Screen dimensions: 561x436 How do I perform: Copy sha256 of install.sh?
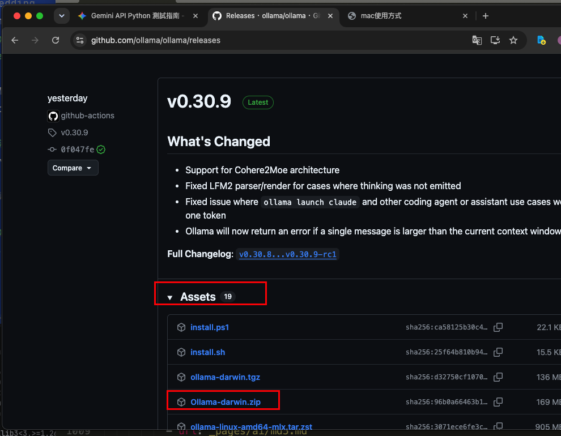[x=498, y=352]
